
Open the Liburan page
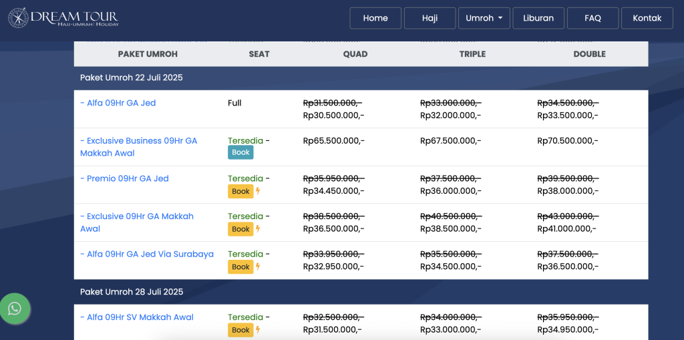point(538,18)
